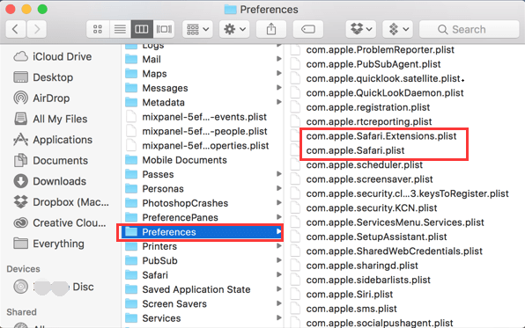Image resolution: width=525 pixels, height=328 pixels.
Task: Expand the PreferencePanes folder arrow
Action: [x=278, y=217]
